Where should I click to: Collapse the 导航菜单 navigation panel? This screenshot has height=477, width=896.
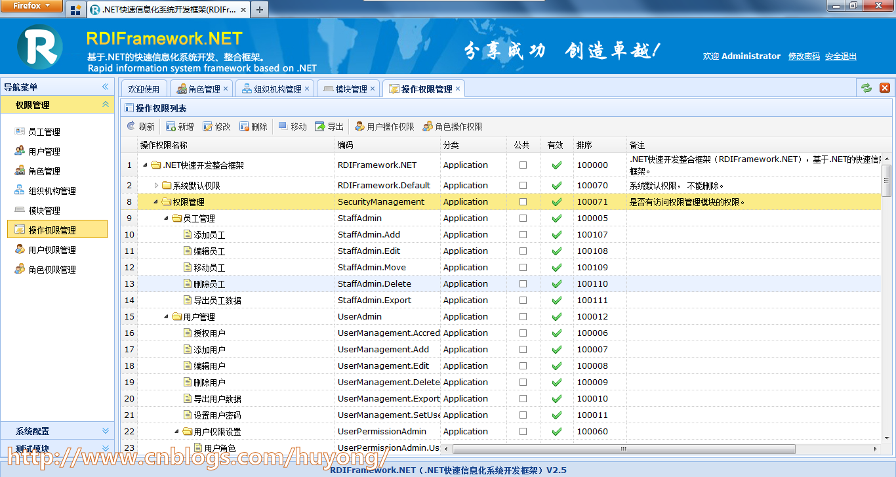pyautogui.click(x=105, y=87)
